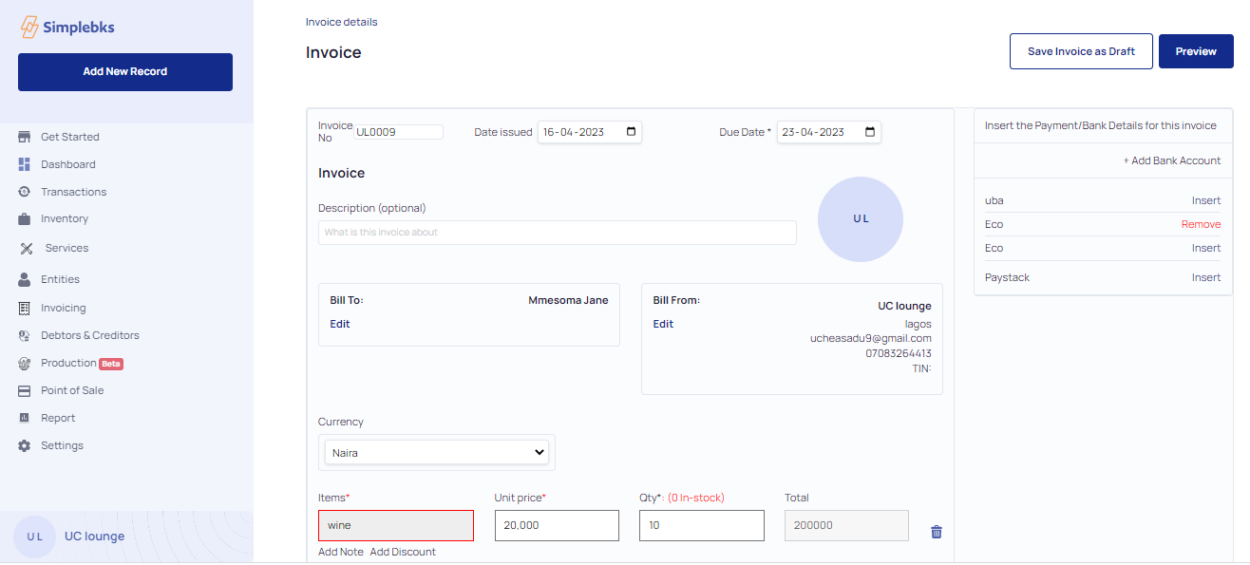
Task: Click the Services tools icon
Action: pos(27,248)
